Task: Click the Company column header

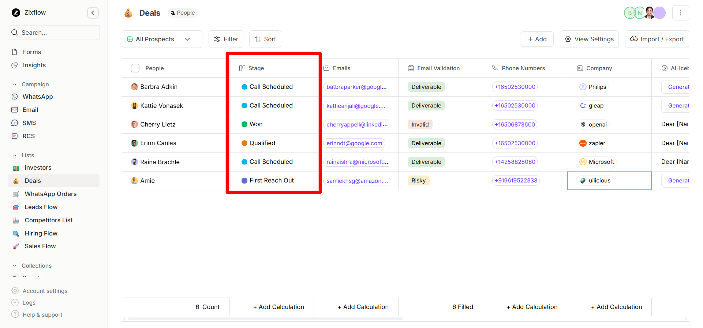Action: click(x=594, y=68)
